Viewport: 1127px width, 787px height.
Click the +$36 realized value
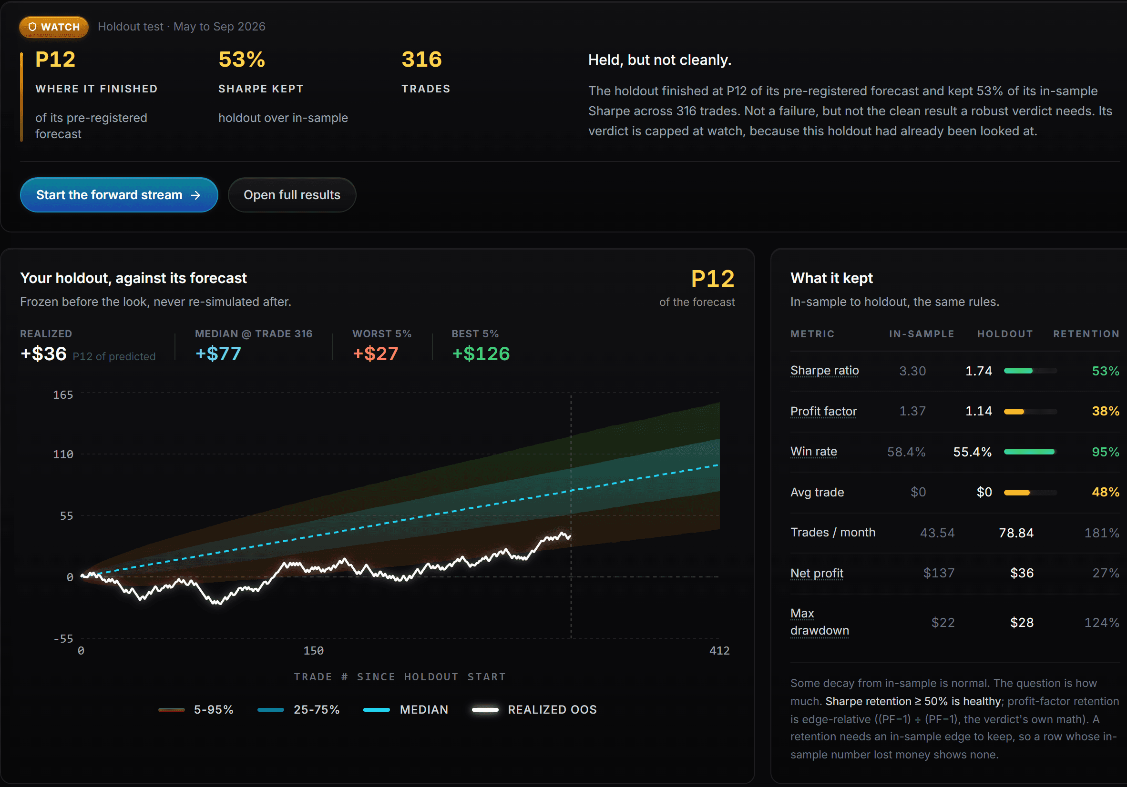(x=43, y=354)
